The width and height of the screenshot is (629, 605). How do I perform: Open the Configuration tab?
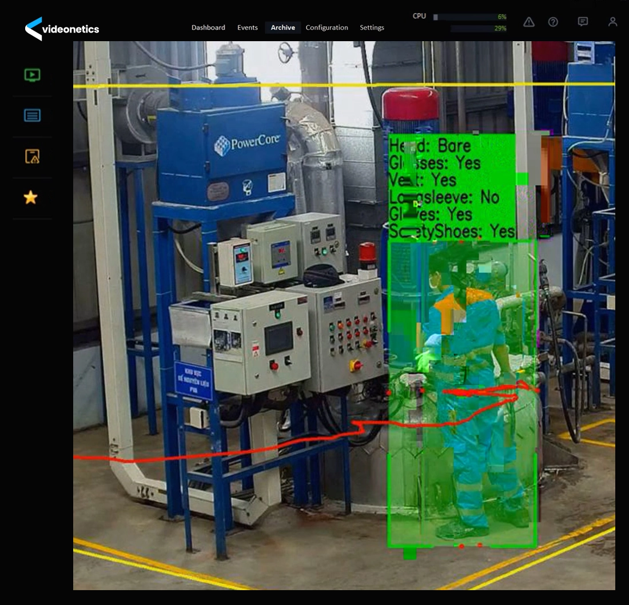coord(327,27)
